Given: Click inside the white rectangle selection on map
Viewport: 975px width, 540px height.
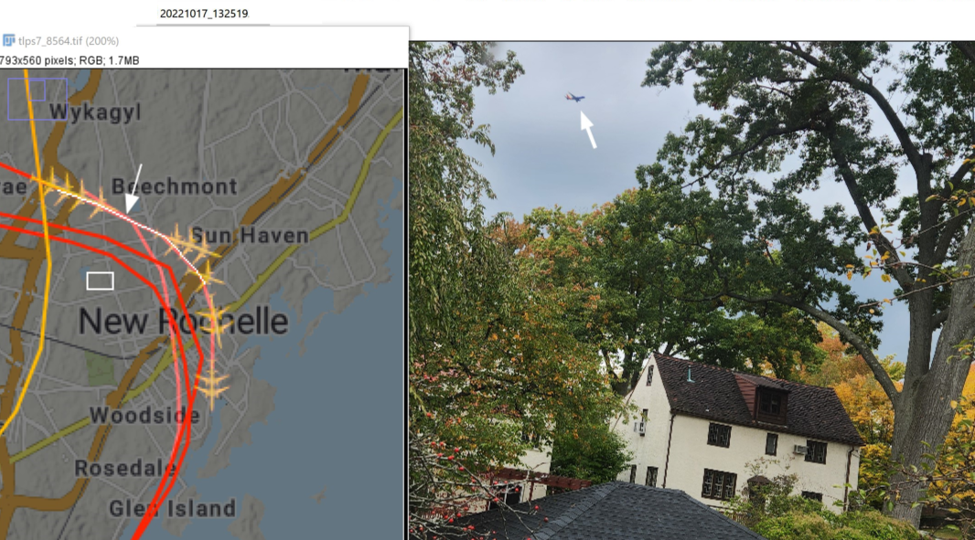Looking at the screenshot, I should pos(100,281).
